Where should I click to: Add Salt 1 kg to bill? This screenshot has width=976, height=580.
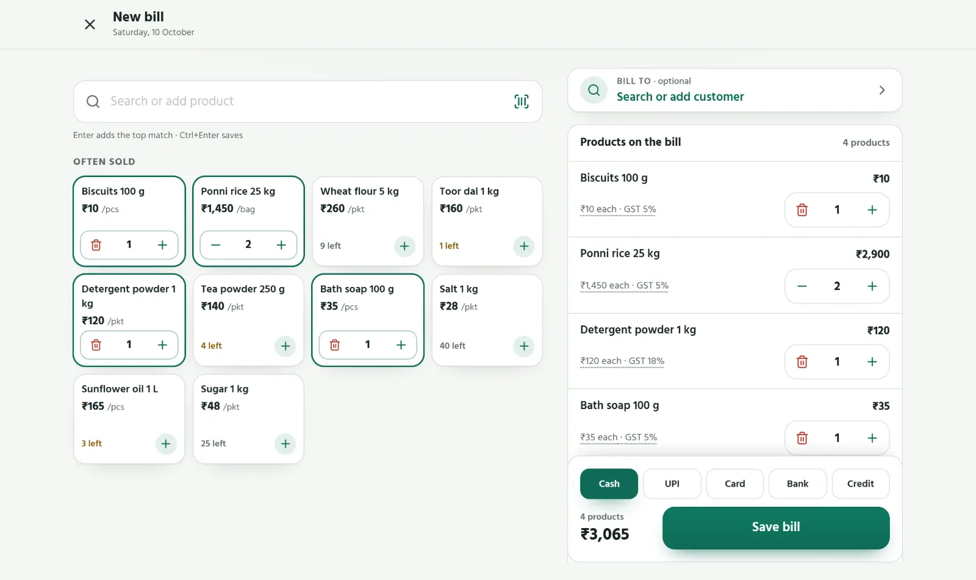[x=524, y=346]
